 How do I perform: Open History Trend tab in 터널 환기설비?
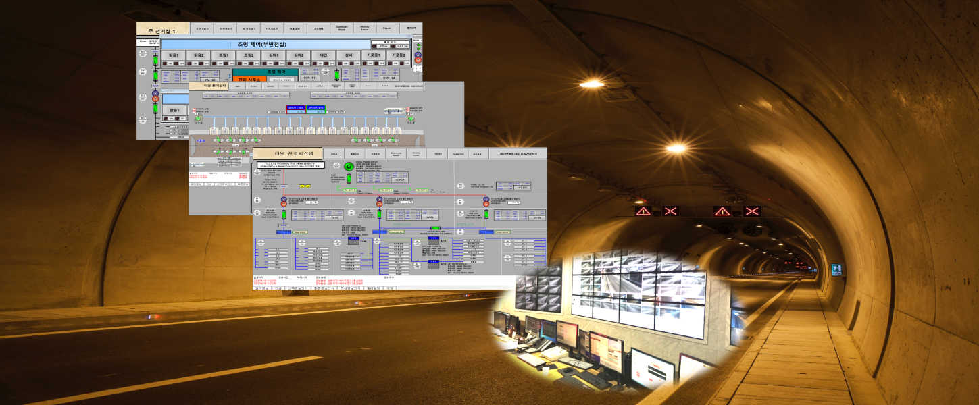(x=352, y=86)
